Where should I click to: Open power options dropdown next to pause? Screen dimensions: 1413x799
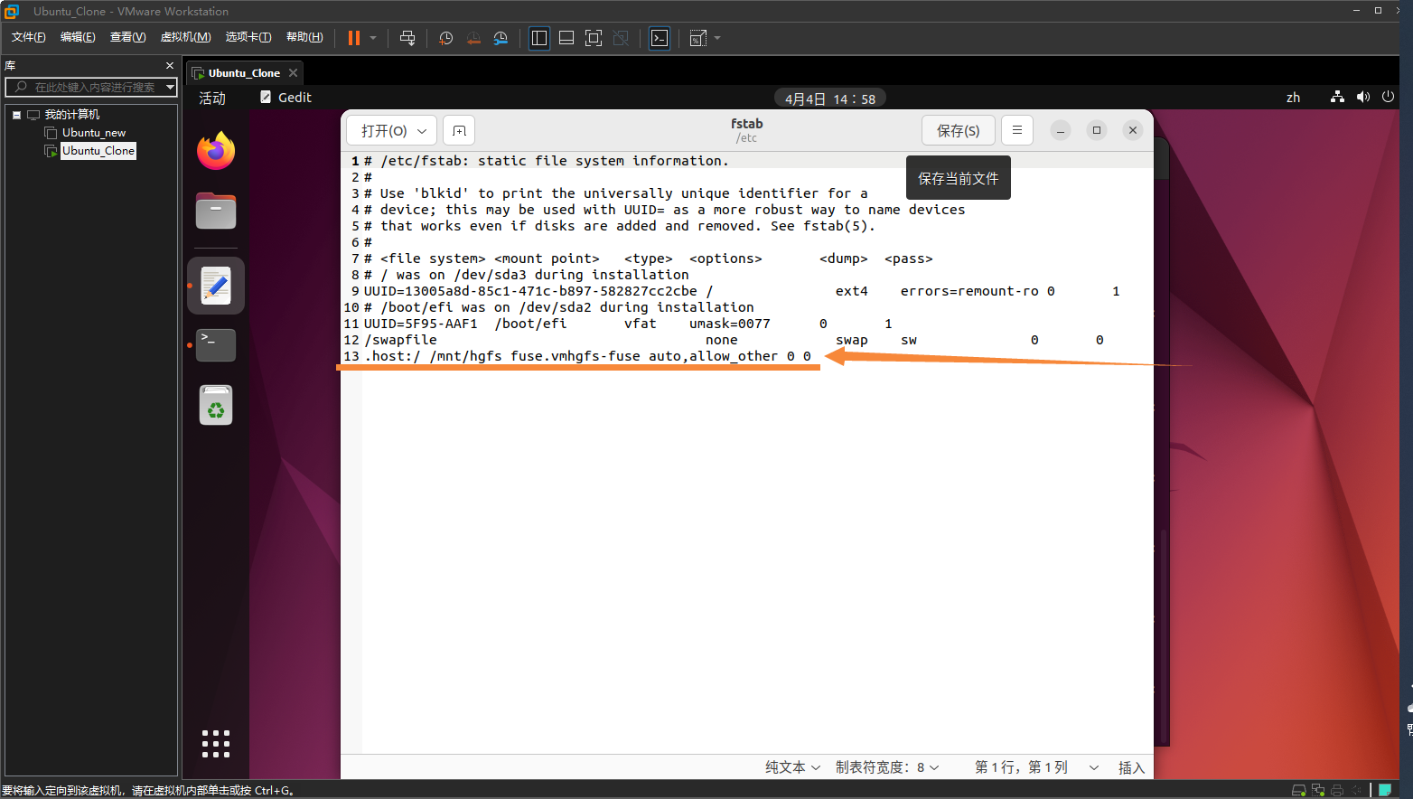pos(373,38)
